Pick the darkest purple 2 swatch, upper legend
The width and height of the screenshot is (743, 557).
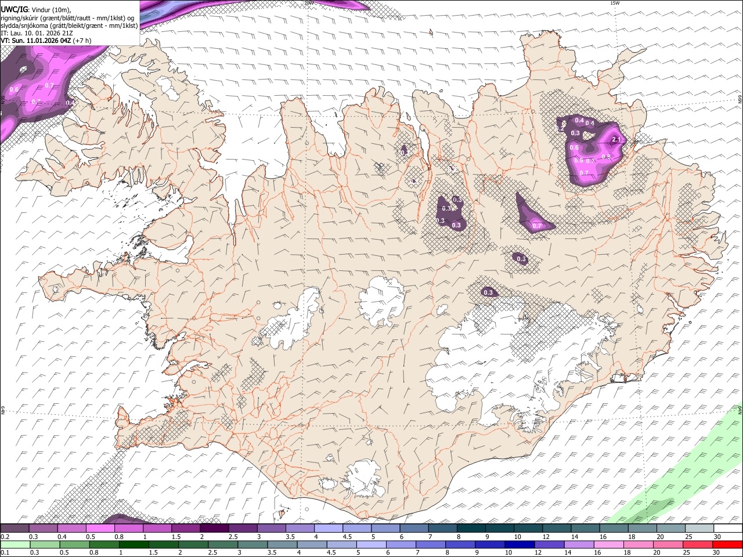pos(214,529)
